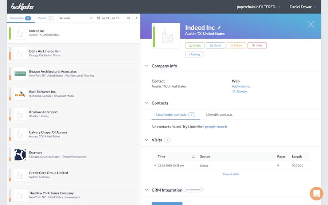Click the Companies count badge 73
Viewport: 328px width, 205px height.
pyautogui.click(x=28, y=19)
